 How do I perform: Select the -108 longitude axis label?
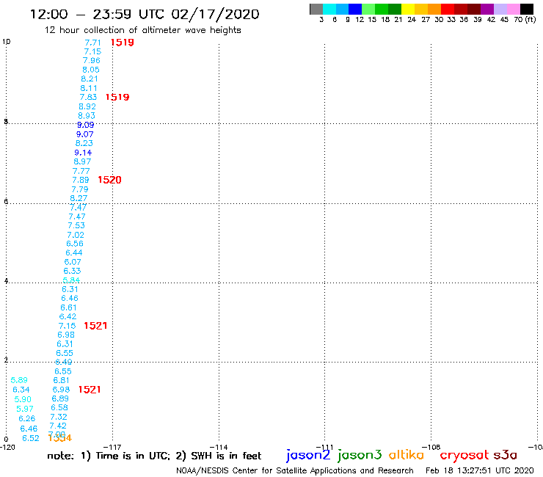pos(431,448)
